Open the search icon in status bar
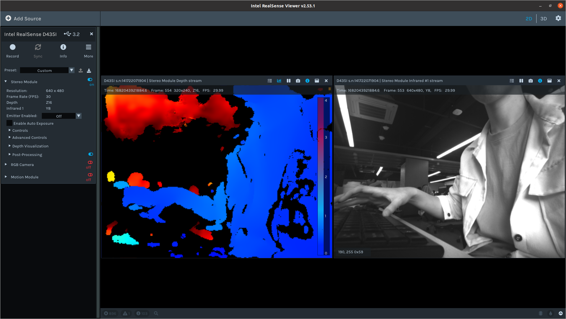The image size is (566, 319). (x=156, y=313)
